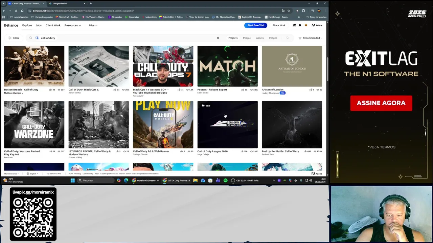This screenshot has height=243, width=433.
Task: Click the Windows Pesquisar search box
Action: [96, 181]
